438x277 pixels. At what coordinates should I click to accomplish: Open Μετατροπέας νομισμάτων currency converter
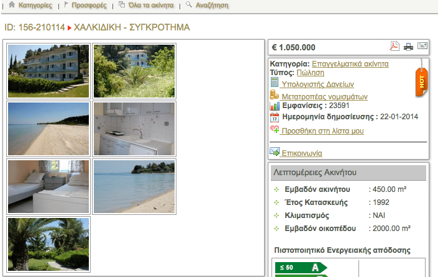324,97
